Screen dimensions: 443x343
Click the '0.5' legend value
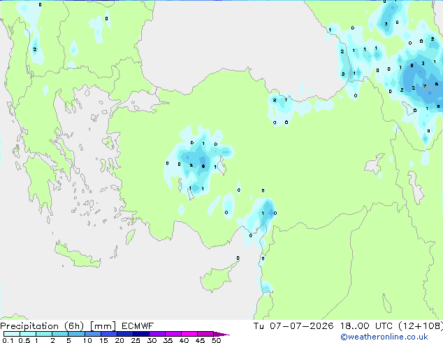(24, 340)
